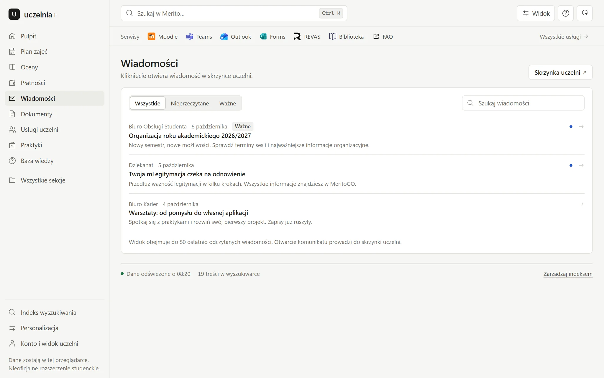
Task: Open Wszystkie sekcje folder icon
Action: pos(12,180)
